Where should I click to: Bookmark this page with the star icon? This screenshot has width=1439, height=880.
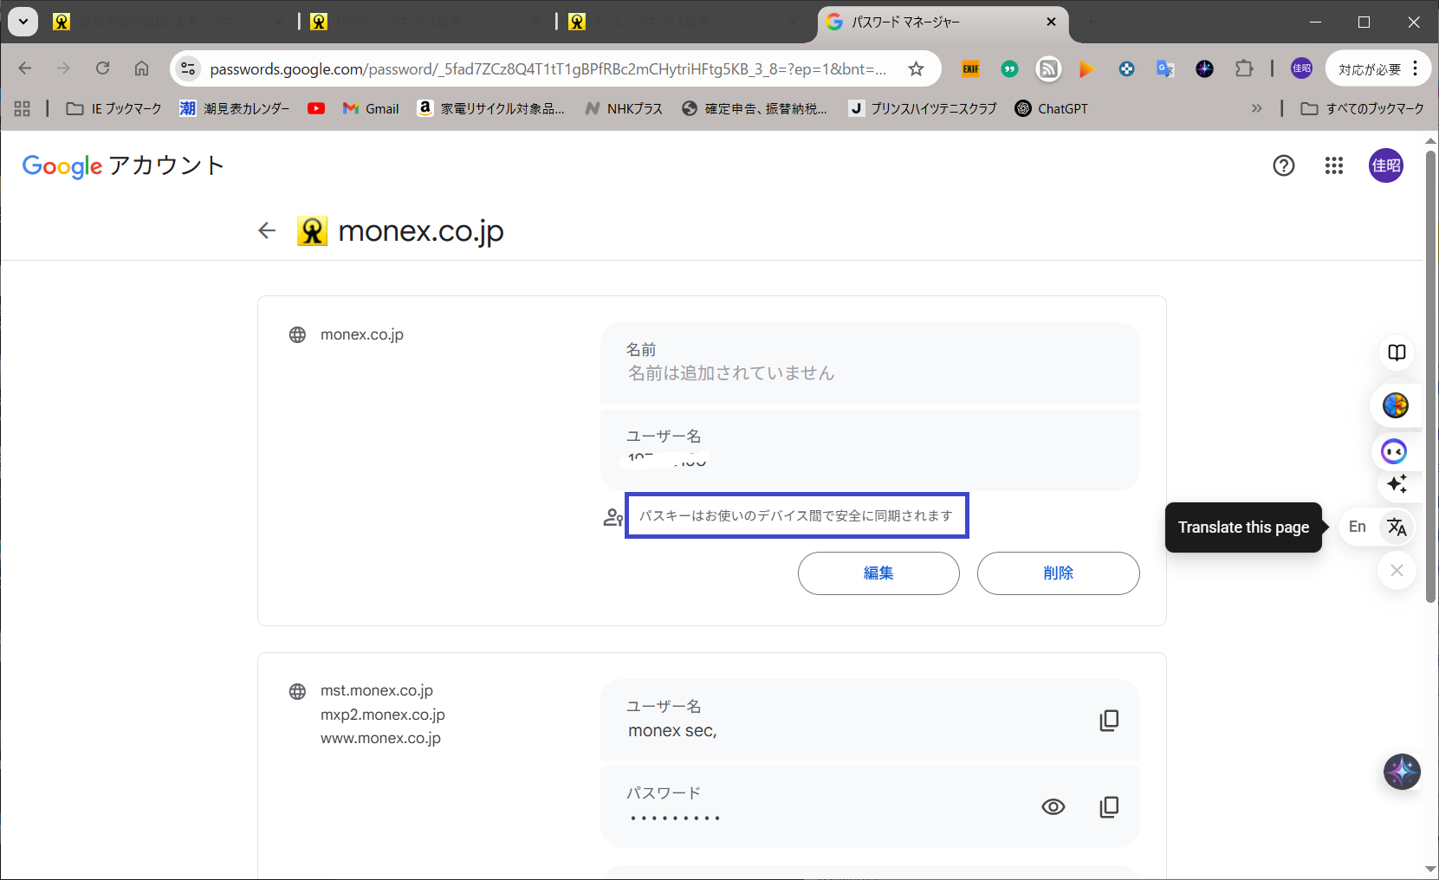pyautogui.click(x=916, y=68)
